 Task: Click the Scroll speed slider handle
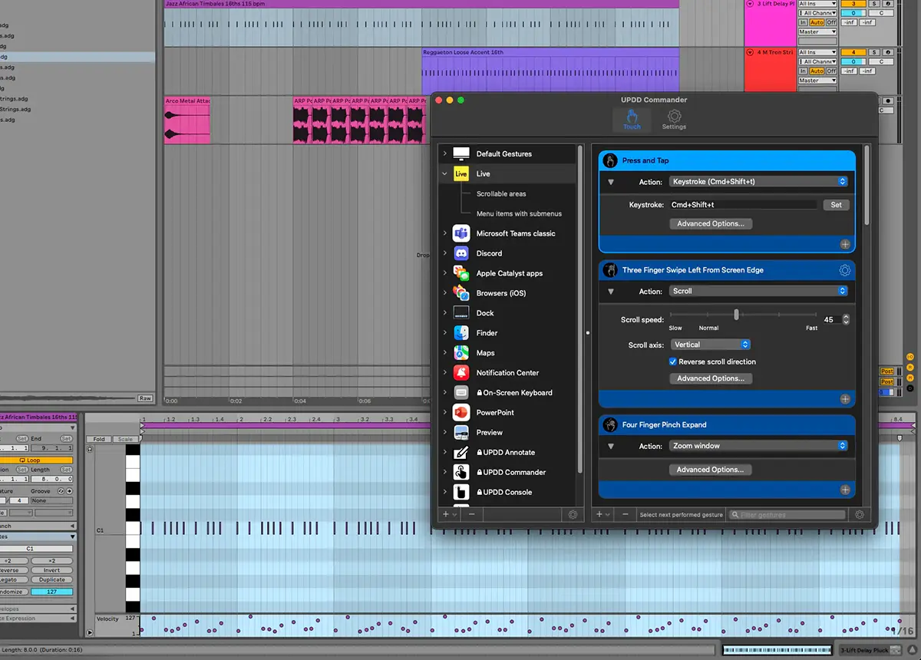736,315
